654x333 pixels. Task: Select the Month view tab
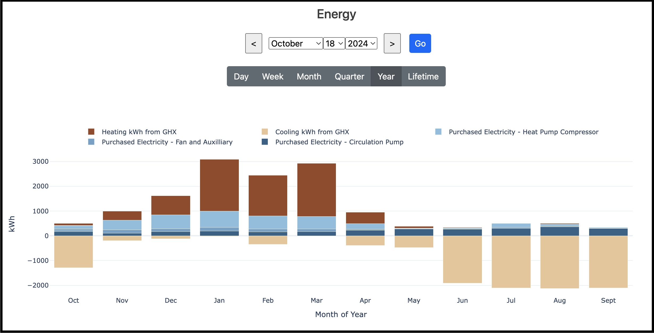point(309,77)
